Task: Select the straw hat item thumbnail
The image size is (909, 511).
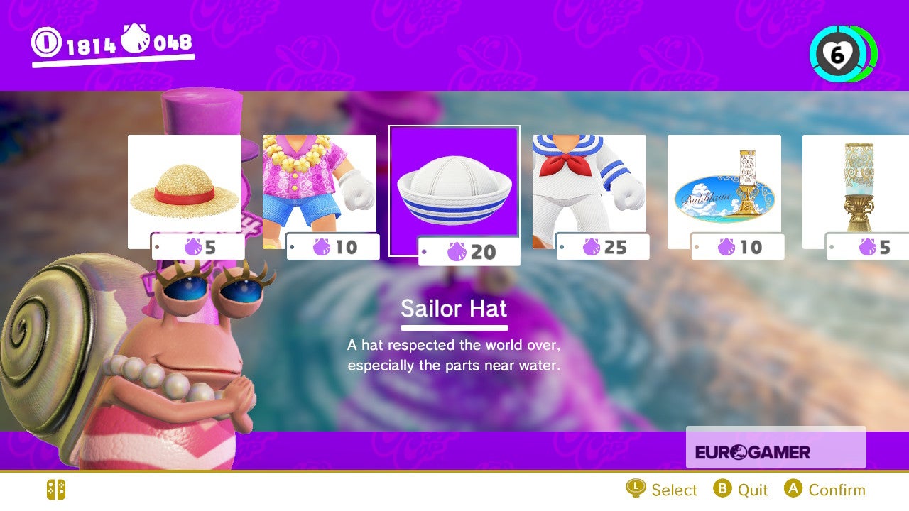Action: 185,192
